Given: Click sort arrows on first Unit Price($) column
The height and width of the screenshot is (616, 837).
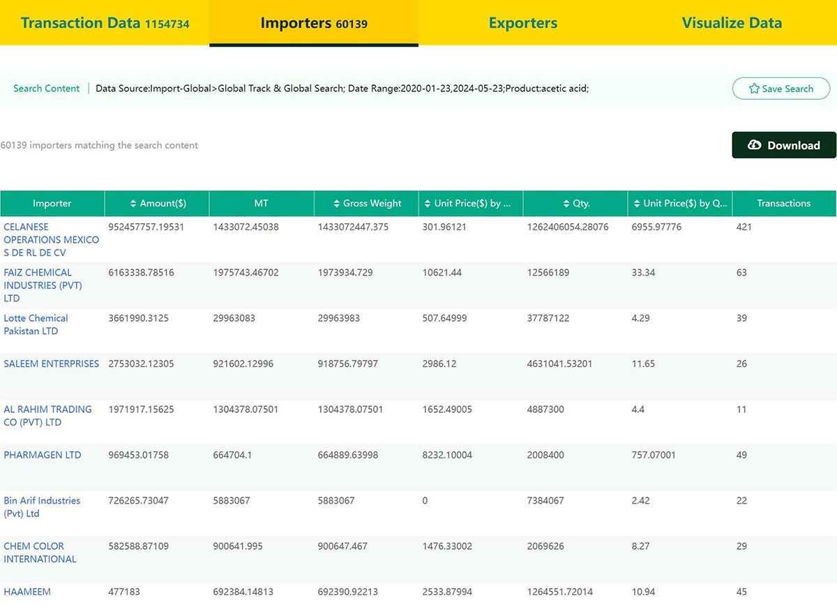Looking at the screenshot, I should [428, 203].
